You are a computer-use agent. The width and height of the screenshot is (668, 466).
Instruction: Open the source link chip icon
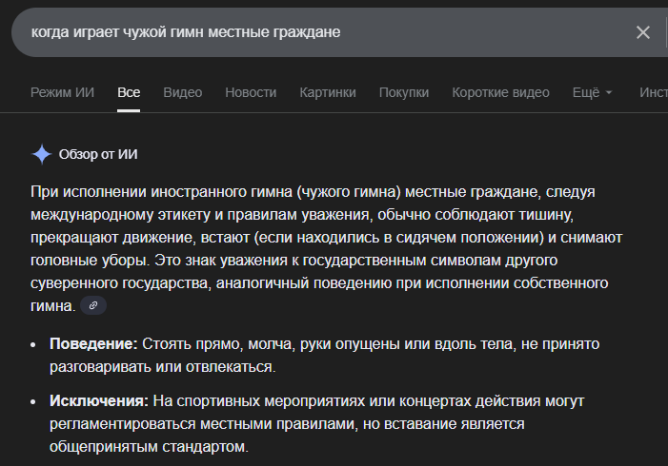pos(93,306)
